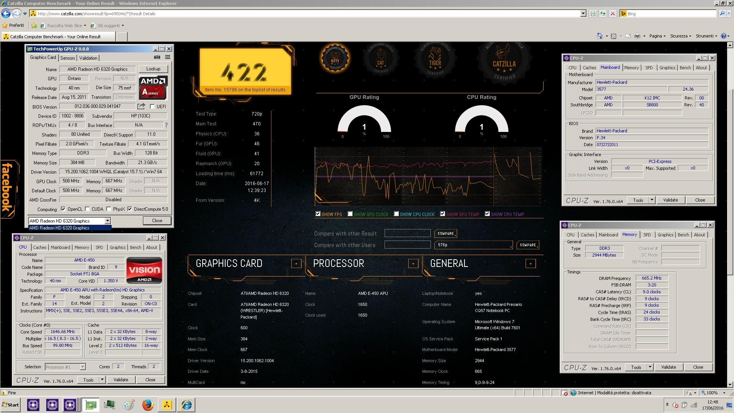Click the browser Forward arrow button
734x413 pixels.
pyautogui.click(x=16, y=14)
